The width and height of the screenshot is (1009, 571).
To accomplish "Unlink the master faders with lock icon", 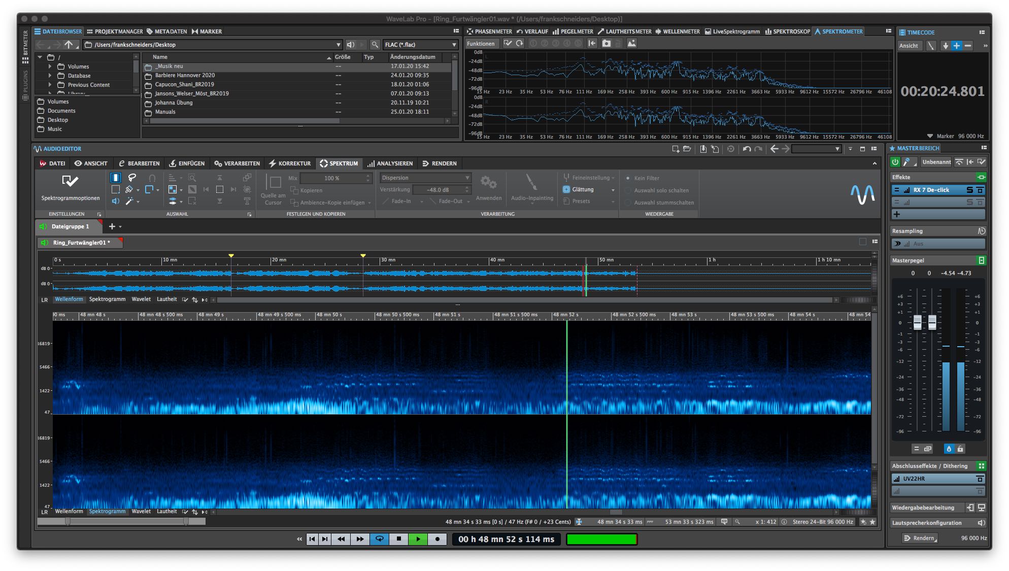I will (x=960, y=449).
